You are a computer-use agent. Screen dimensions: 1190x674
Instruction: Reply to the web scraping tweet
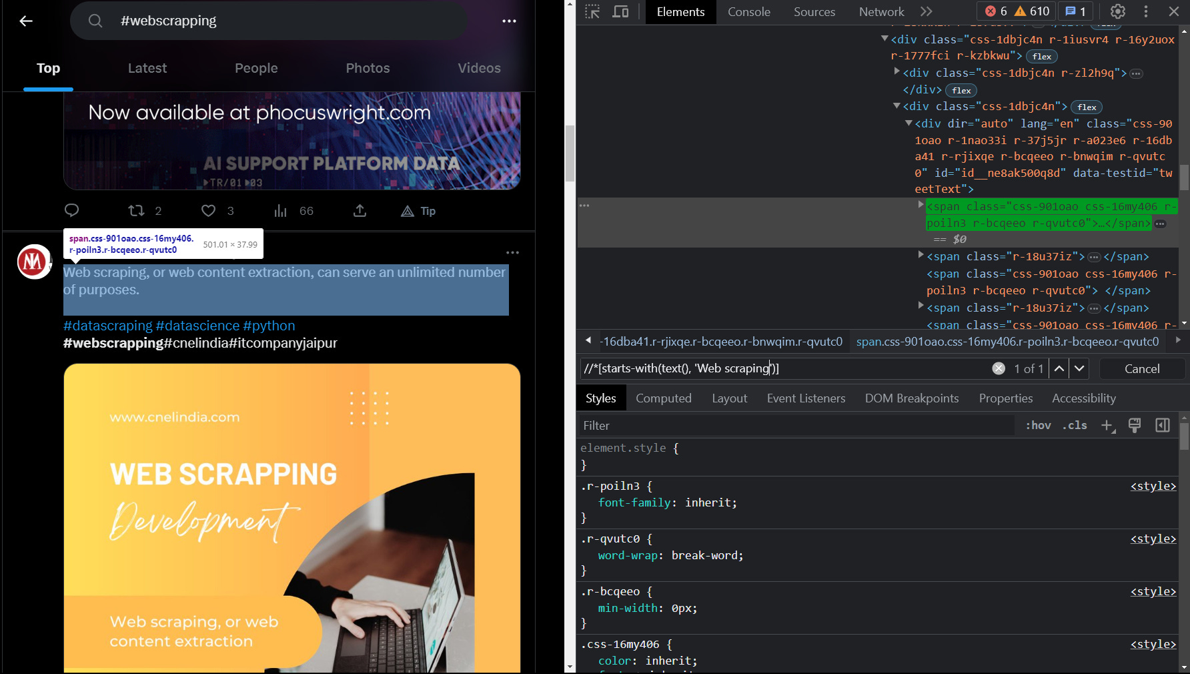click(x=72, y=211)
